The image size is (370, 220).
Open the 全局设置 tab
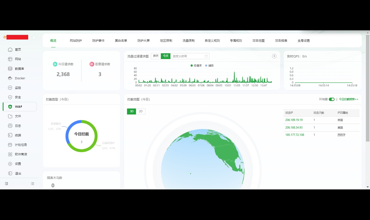pyautogui.click(x=304, y=41)
